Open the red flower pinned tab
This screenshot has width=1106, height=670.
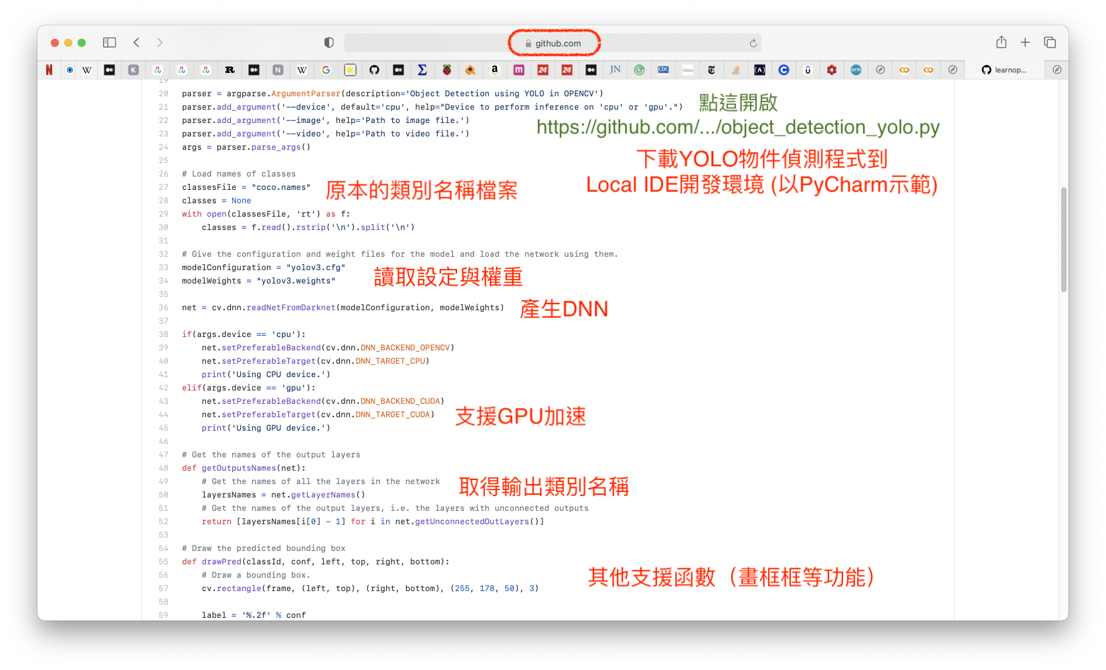832,70
